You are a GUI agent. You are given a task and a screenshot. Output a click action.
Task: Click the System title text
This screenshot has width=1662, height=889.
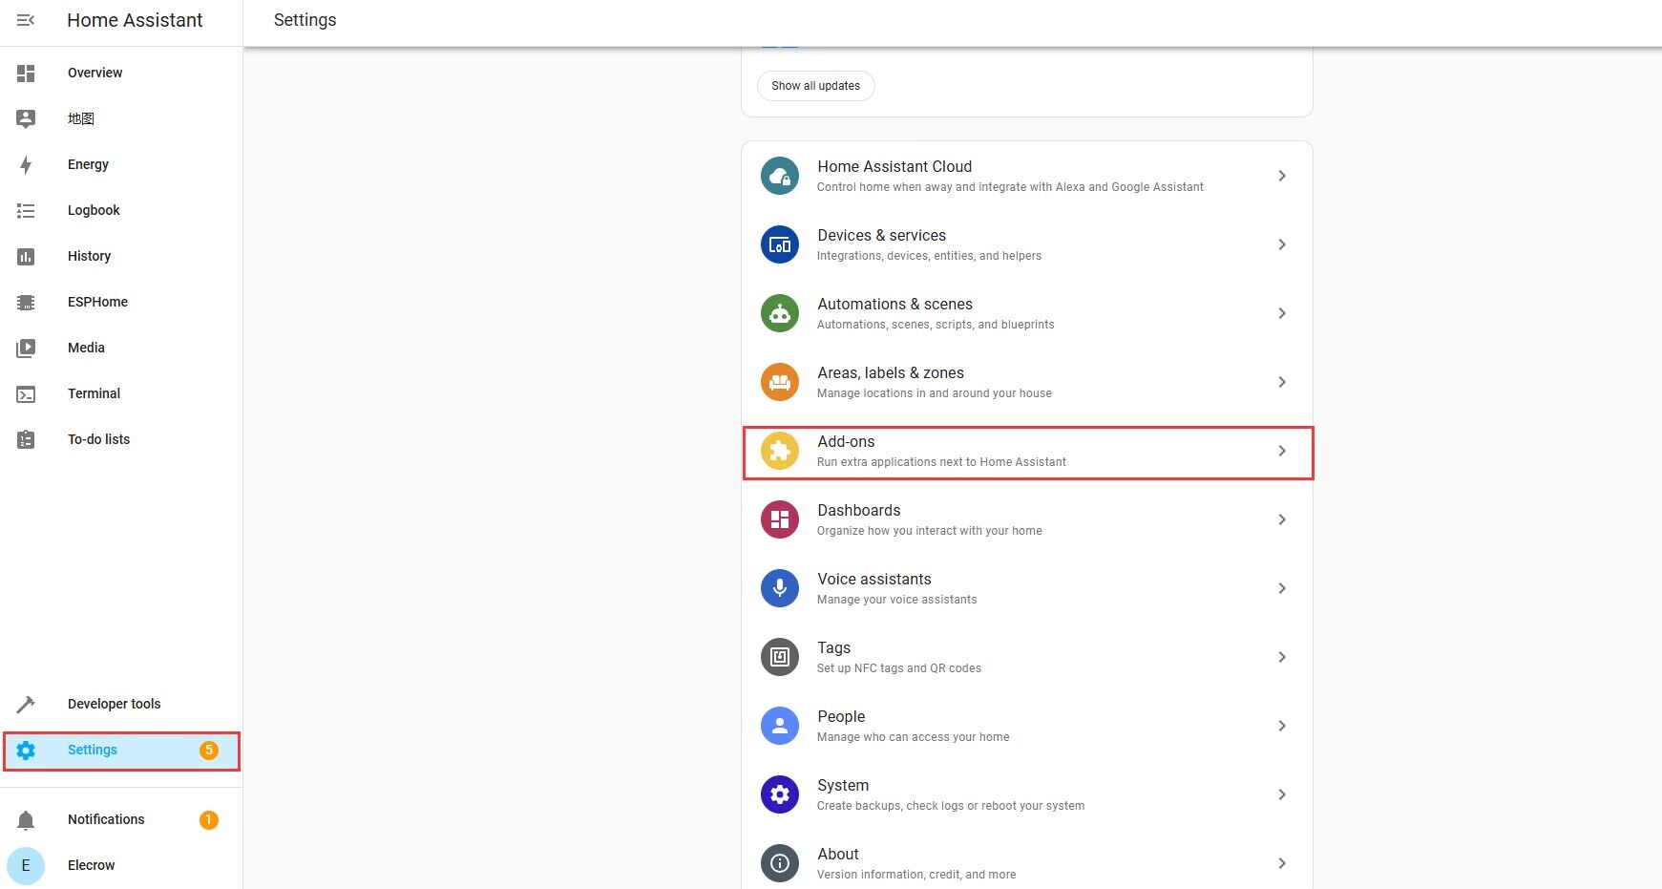[x=843, y=785]
